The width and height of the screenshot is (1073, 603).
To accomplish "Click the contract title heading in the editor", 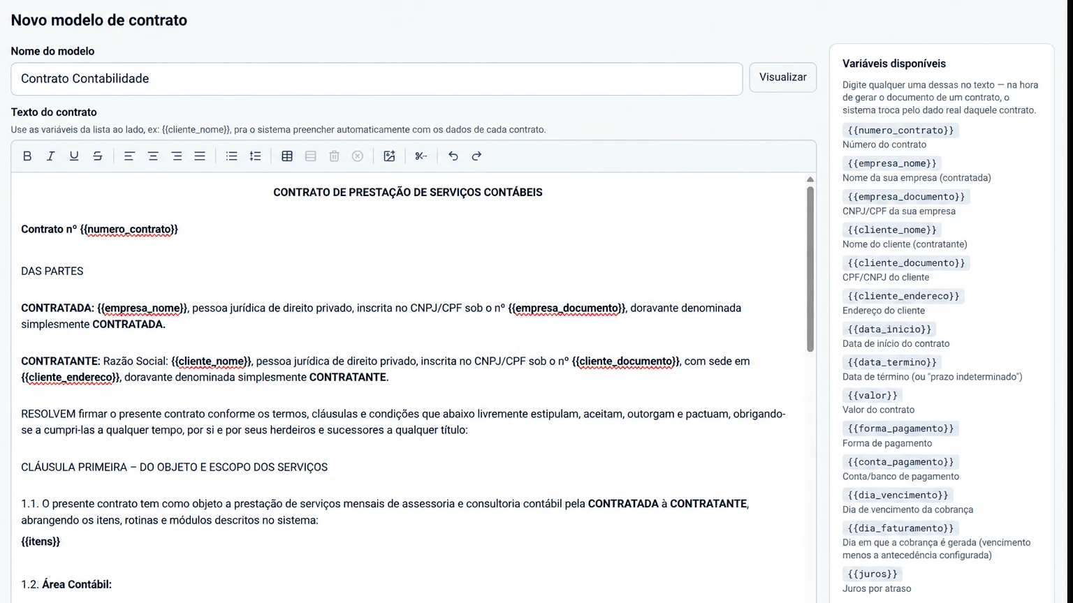I will (x=408, y=193).
